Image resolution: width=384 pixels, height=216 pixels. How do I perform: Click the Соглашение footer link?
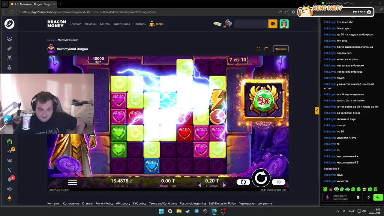click(71, 203)
